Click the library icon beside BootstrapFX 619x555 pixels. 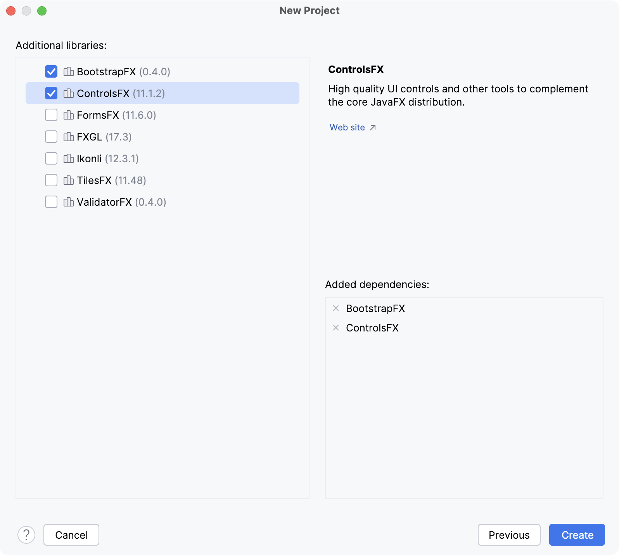coord(69,72)
